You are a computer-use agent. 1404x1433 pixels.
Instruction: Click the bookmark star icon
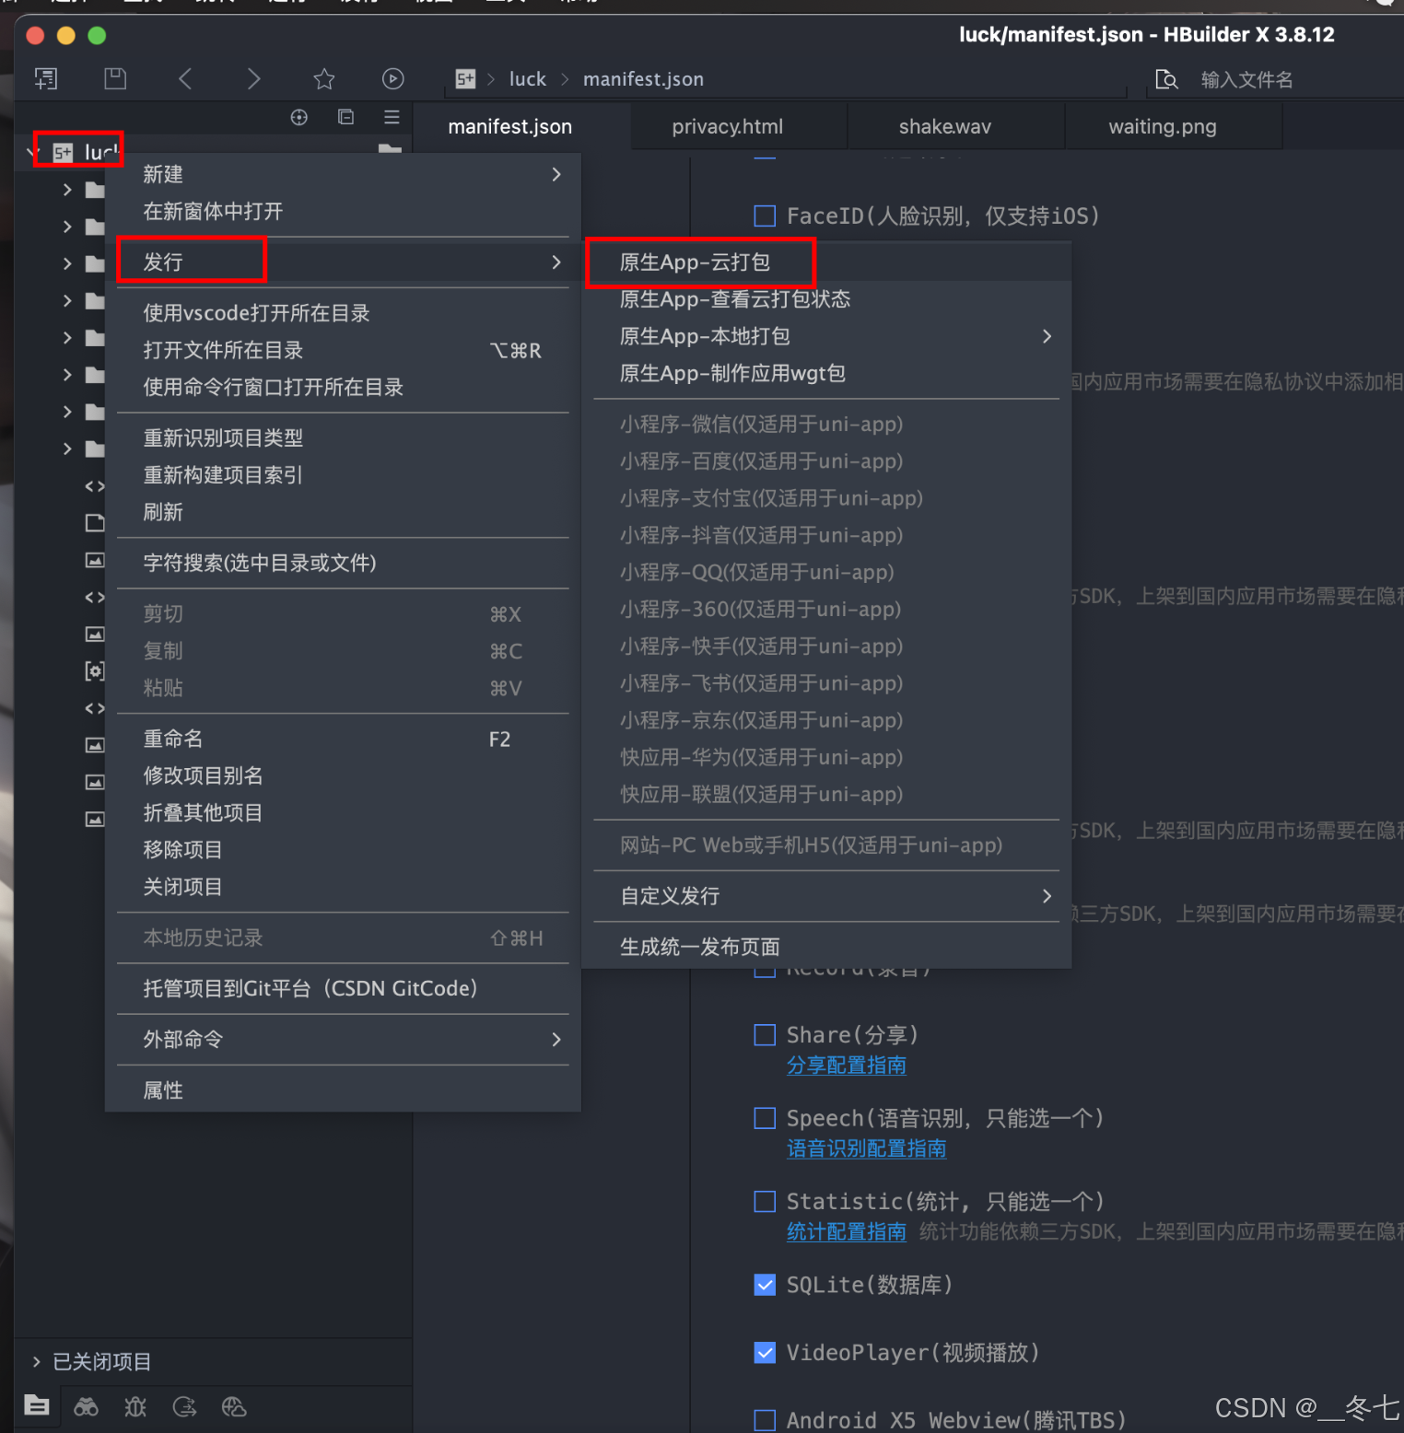(324, 79)
